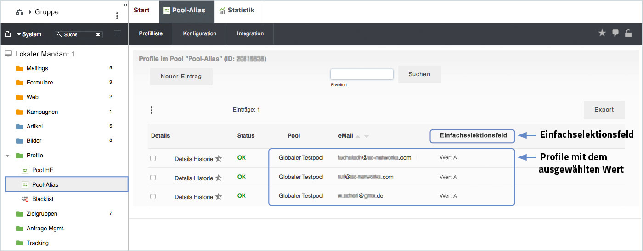The height and width of the screenshot is (251, 643).
Task: Open the System dropdown in sidebar
Action: pos(28,34)
